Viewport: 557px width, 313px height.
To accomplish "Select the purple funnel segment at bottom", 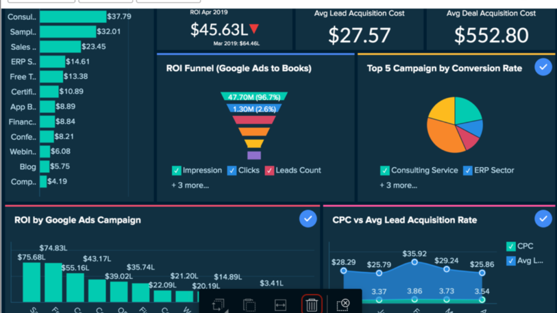I will 254,155.
